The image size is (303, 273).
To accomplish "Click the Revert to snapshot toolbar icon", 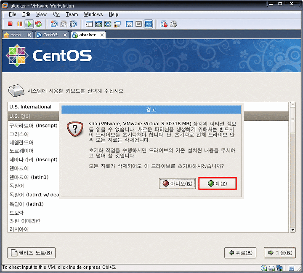I will 64,24.
